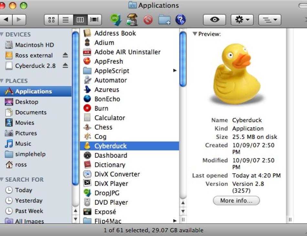Switch to Cover Flow view
Screen dimensions: 307x236
pos(94,20)
